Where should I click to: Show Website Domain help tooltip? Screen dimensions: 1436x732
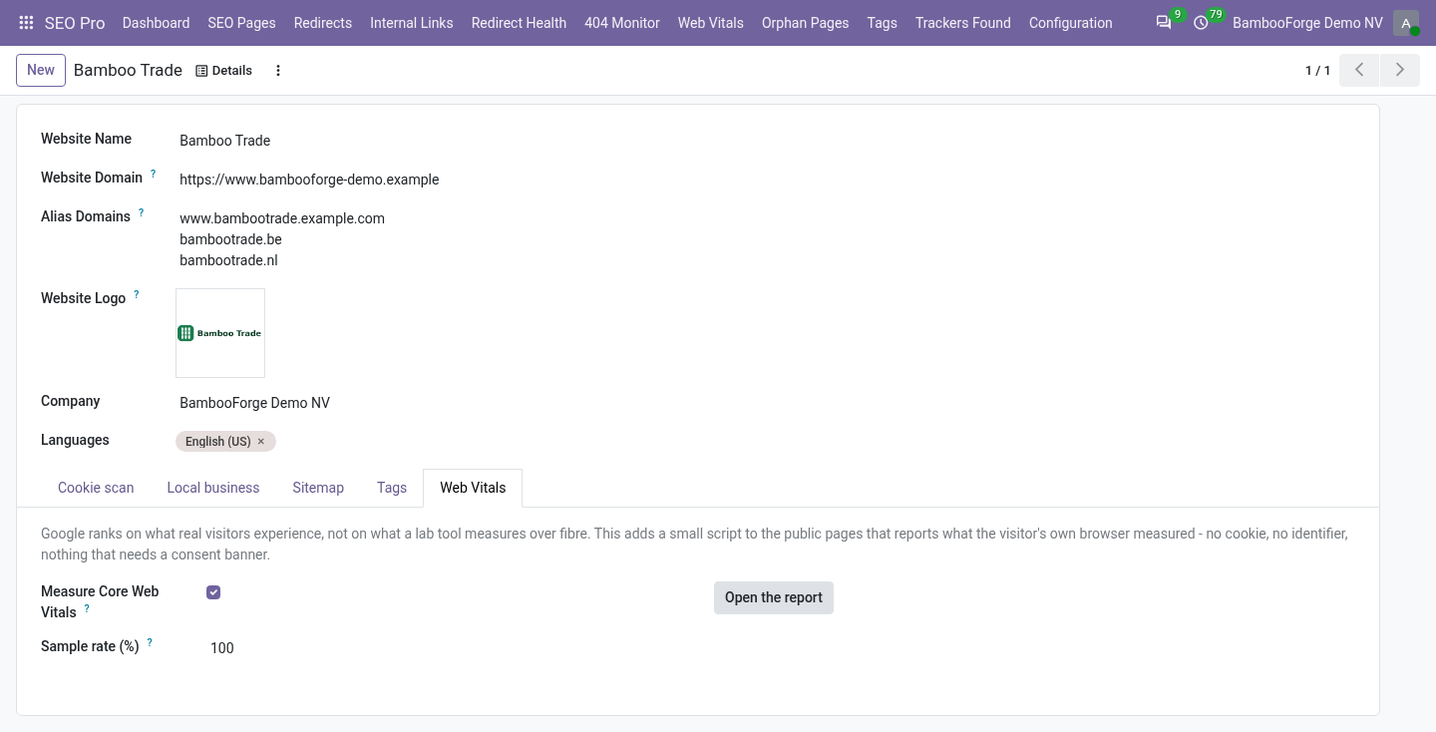click(153, 174)
